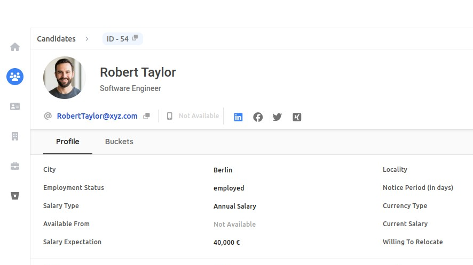Open the bucket icon in sidebar
The image size is (473, 265).
(x=15, y=196)
